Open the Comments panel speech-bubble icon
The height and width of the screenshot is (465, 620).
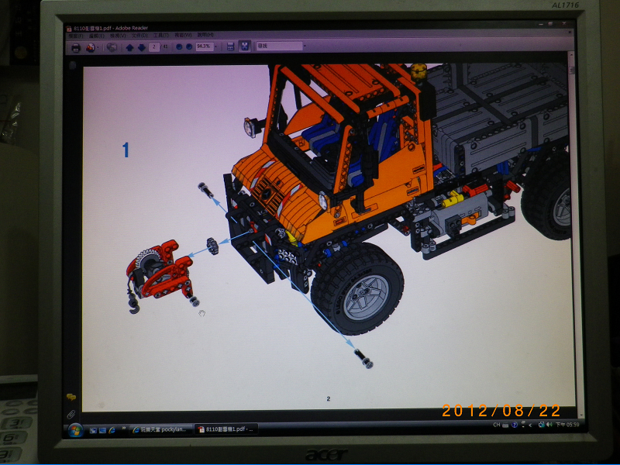point(71,397)
